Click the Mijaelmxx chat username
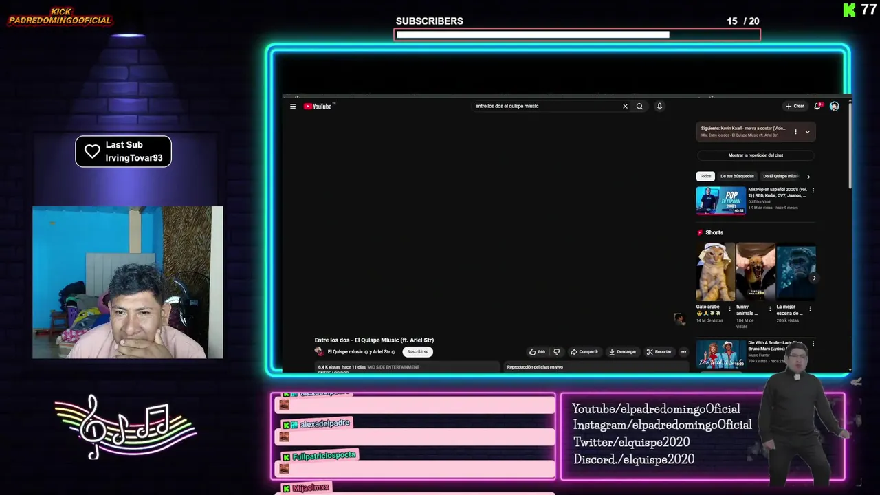Viewport: 880px width, 495px height. pyautogui.click(x=311, y=487)
